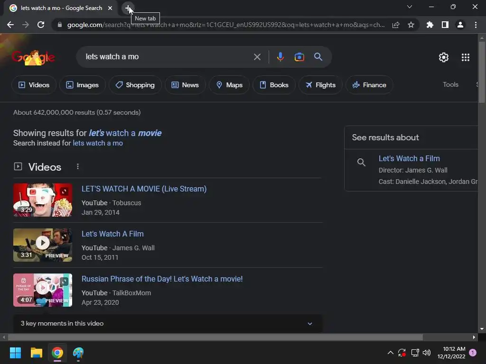Open the network status tray icon
The height and width of the screenshot is (364, 486).
point(415,353)
